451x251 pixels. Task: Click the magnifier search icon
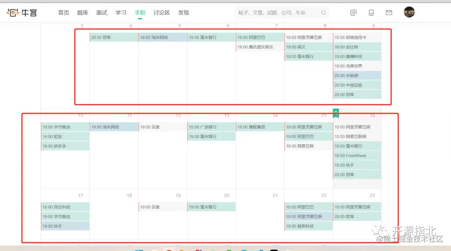[x=324, y=13]
